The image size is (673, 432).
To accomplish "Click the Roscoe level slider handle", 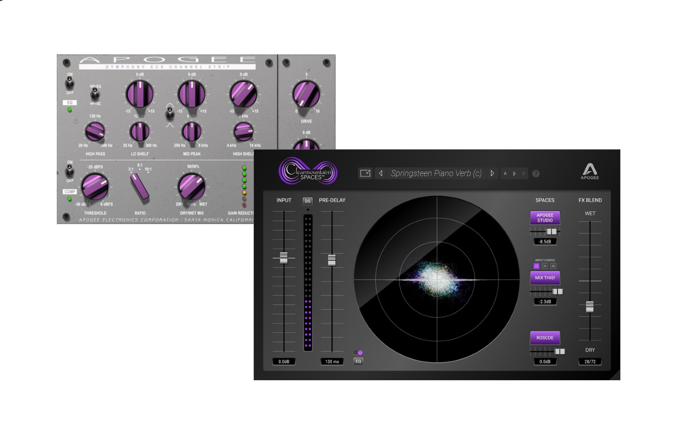I will click(560, 351).
